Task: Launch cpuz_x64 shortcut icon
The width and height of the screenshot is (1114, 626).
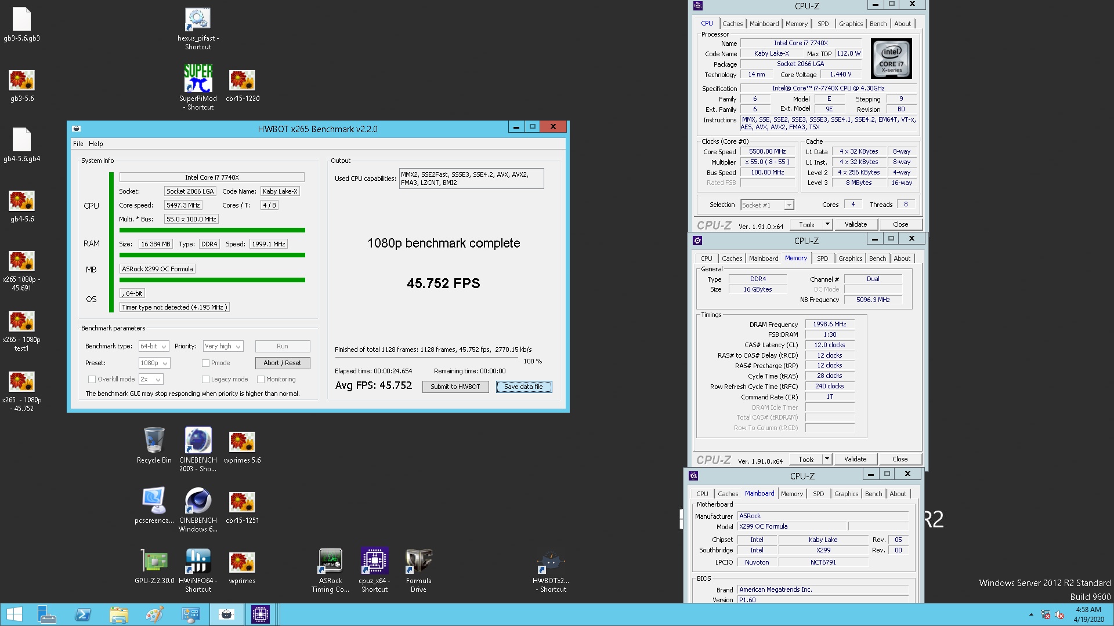Action: pyautogui.click(x=374, y=570)
